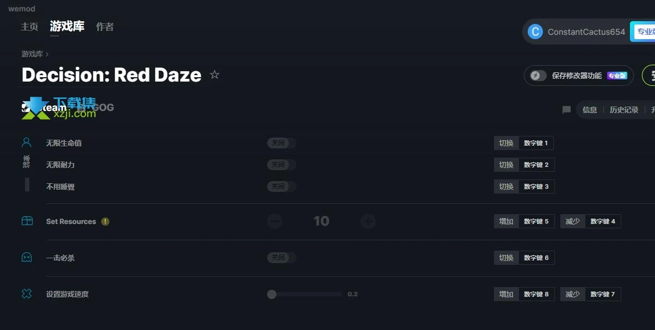The width and height of the screenshot is (655, 330).
Task: Click the plus icon for Set Resources
Action: pos(368,221)
